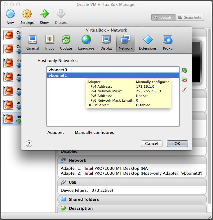
Task: Open Display preferences tab
Action: [x=106, y=43]
